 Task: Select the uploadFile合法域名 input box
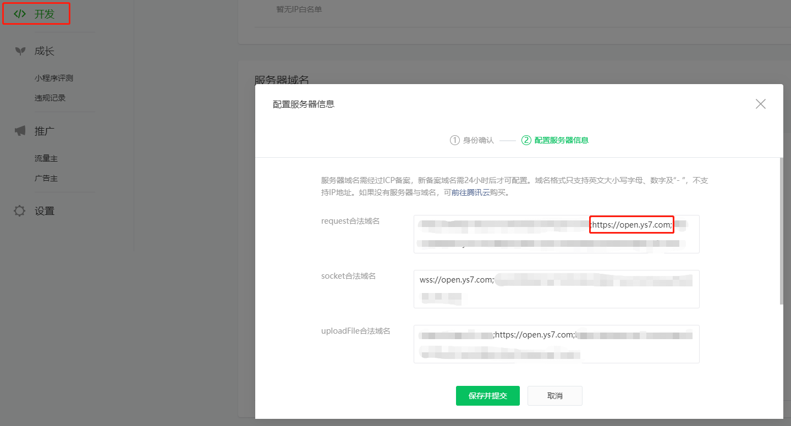556,344
